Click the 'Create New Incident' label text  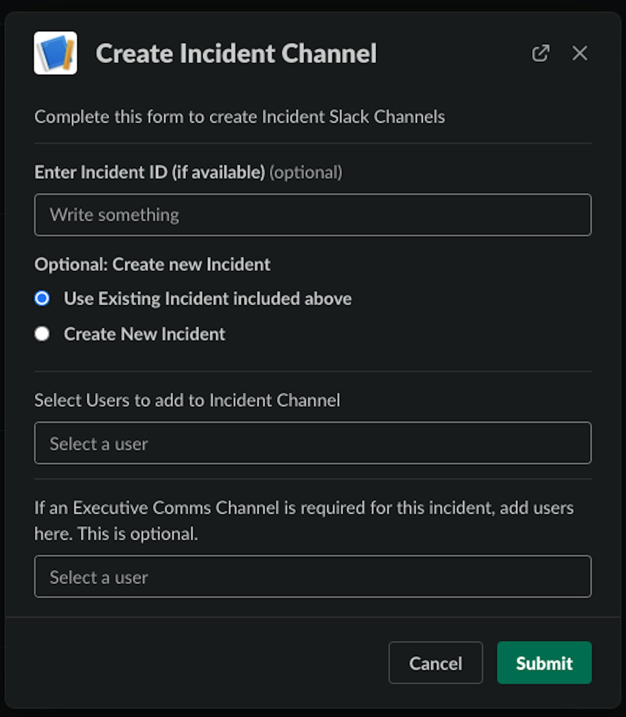(144, 334)
